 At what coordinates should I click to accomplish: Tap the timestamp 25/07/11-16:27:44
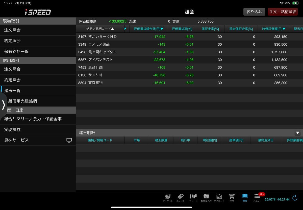pos(277,199)
